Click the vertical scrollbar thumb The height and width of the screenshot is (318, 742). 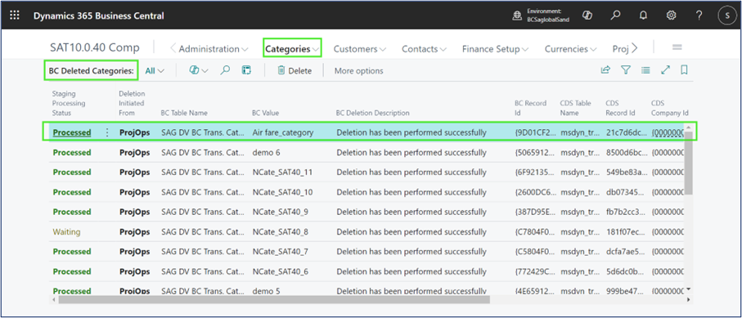tap(689, 164)
